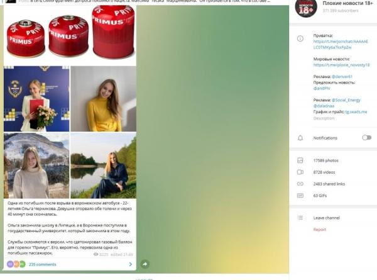Click the Notifications label
Viewport: 377px width, 280px height.
coord(325,138)
